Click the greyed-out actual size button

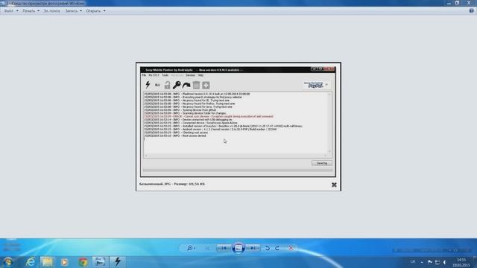(x=207, y=248)
